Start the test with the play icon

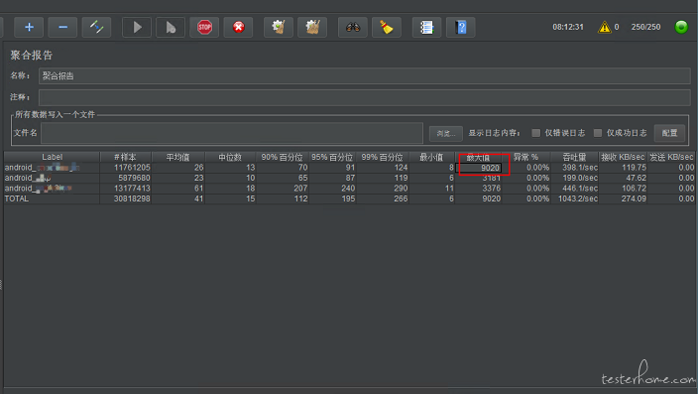click(137, 27)
